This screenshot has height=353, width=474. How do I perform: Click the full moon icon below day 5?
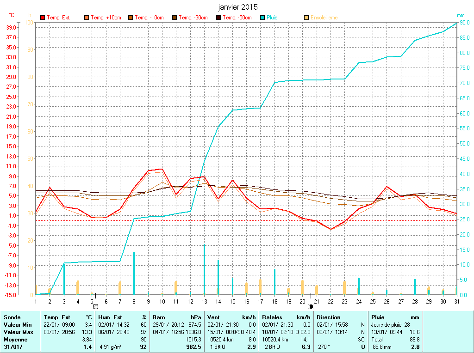[95, 306]
